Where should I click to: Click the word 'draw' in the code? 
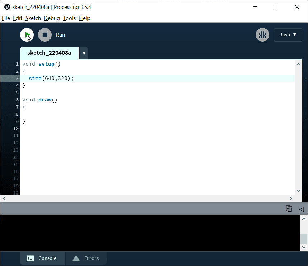45,100
